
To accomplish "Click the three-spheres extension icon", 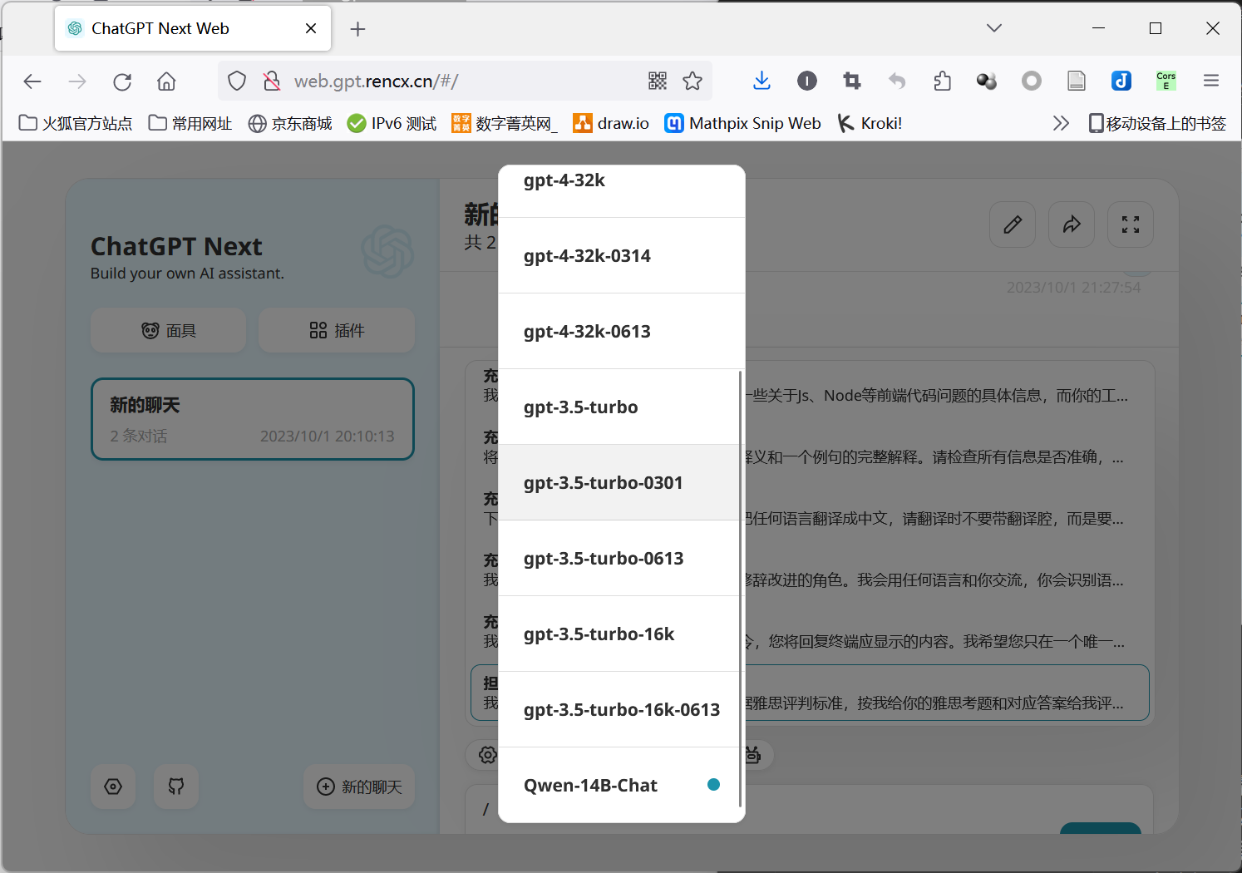I will [987, 81].
